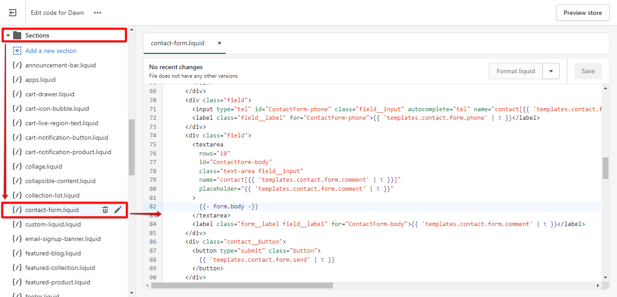Delete contact-form.liquid using the trash icon
The height and width of the screenshot is (297, 617).
[x=105, y=209]
